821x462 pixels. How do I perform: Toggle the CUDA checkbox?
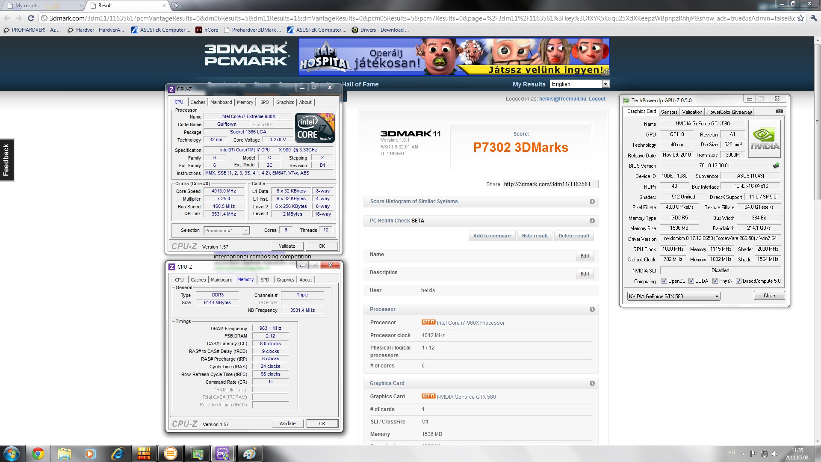pos(691,281)
